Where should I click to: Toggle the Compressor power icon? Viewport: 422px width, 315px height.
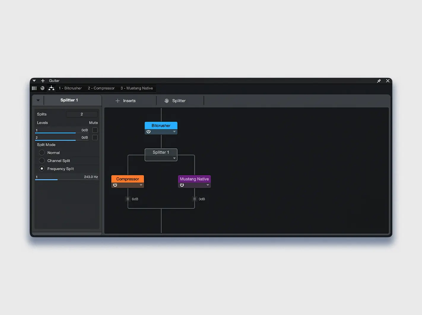115,185
